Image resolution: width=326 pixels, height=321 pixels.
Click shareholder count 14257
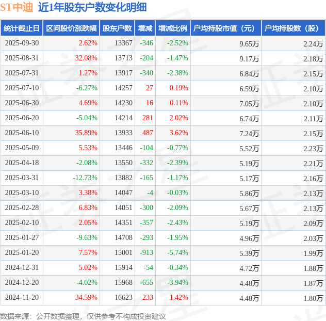pyautogui.click(x=123, y=88)
